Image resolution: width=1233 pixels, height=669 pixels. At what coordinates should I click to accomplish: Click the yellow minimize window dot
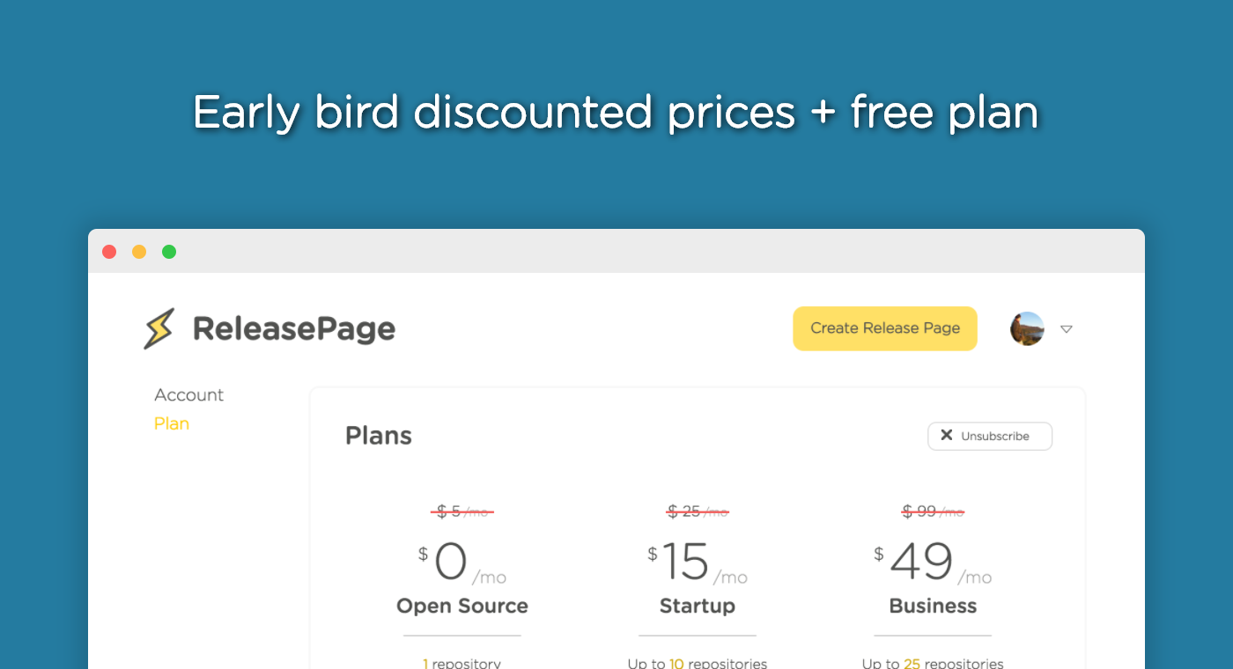click(x=139, y=252)
